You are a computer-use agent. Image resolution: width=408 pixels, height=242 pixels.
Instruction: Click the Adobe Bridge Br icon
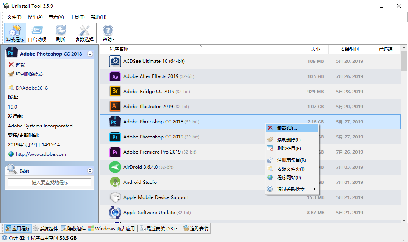coord(115,92)
